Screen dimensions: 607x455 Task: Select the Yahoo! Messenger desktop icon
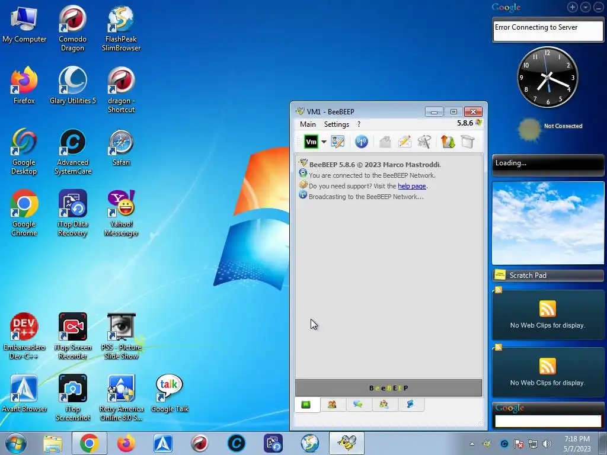(x=121, y=213)
